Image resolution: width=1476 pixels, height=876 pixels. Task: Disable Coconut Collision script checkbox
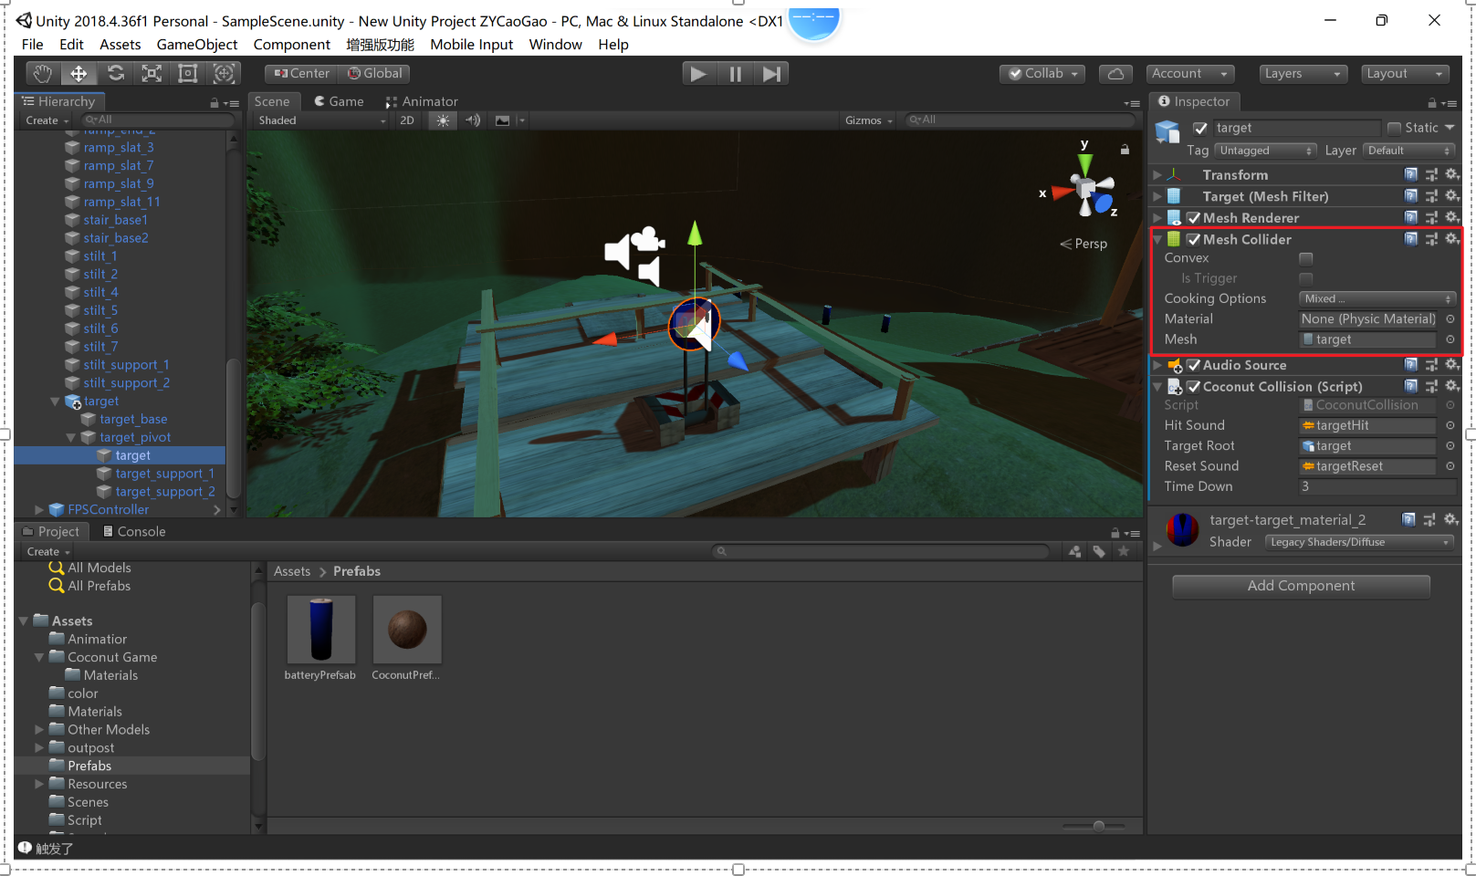1194,387
